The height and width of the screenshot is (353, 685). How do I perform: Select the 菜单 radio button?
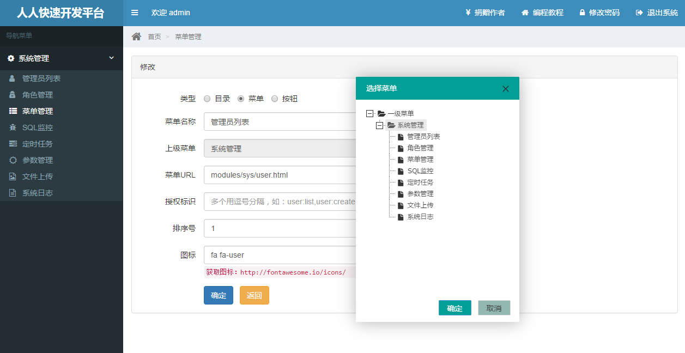pyautogui.click(x=241, y=99)
